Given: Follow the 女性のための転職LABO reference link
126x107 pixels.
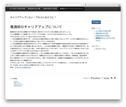Looking at the screenshot, I should pyautogui.click(x=23, y=68).
